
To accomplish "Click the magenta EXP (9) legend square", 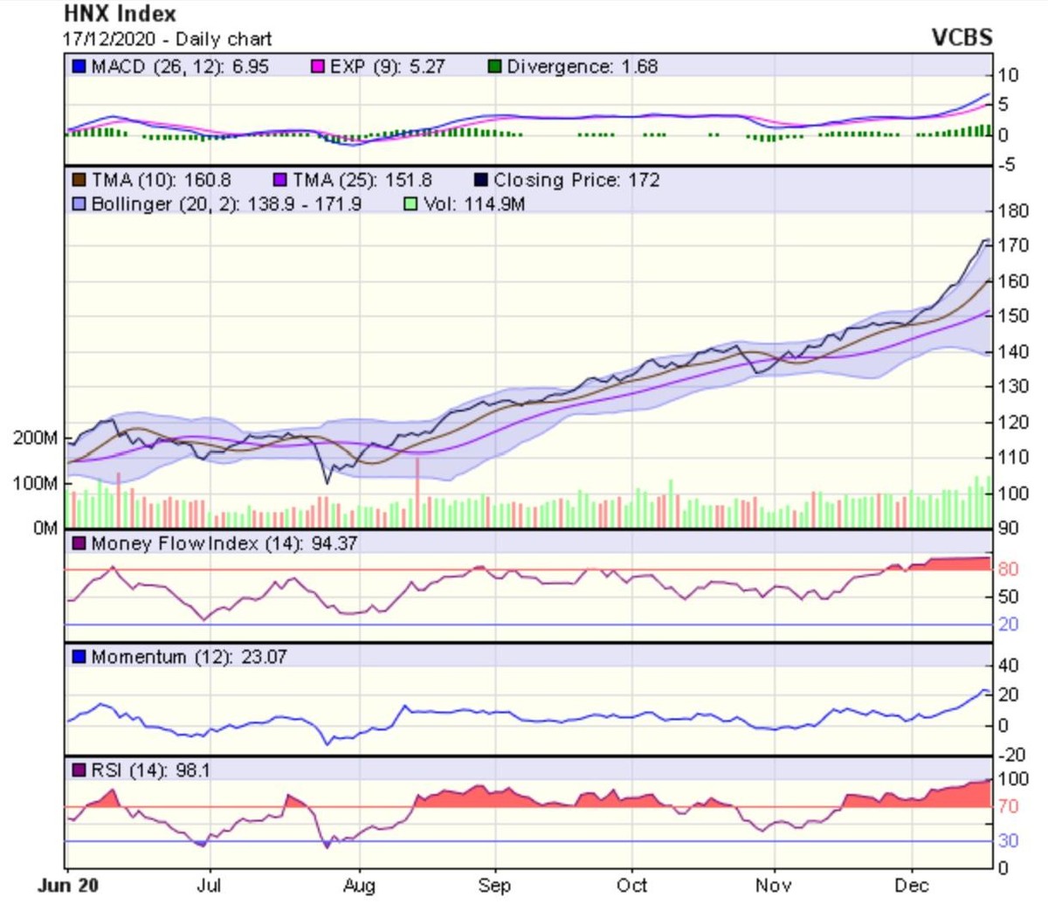I will coord(319,66).
